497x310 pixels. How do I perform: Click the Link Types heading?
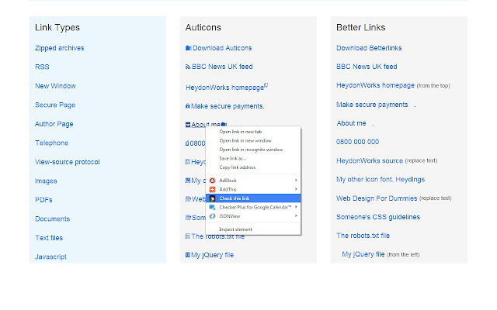click(x=57, y=28)
